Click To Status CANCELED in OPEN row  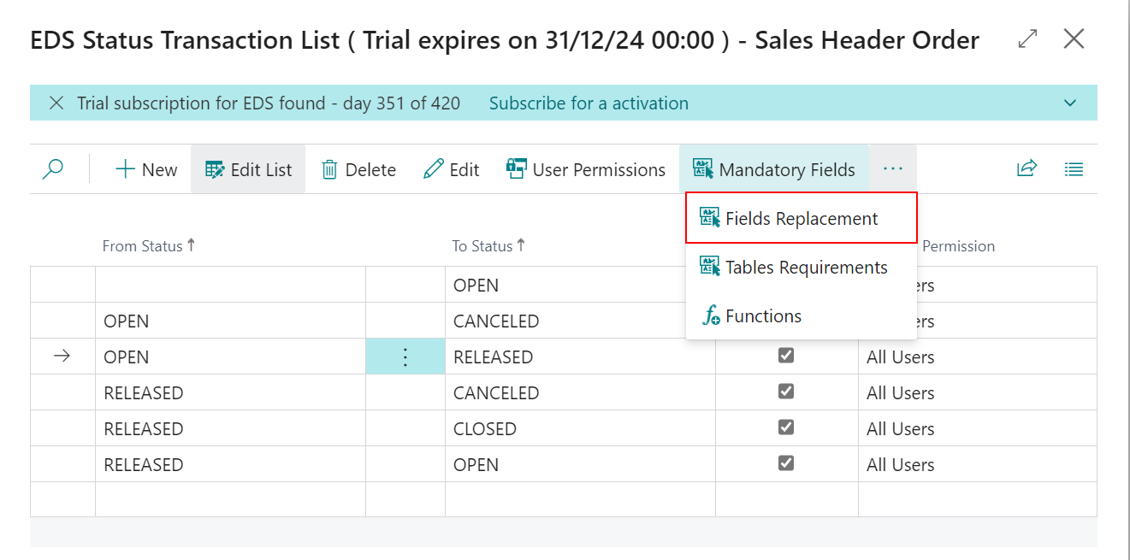click(580, 321)
